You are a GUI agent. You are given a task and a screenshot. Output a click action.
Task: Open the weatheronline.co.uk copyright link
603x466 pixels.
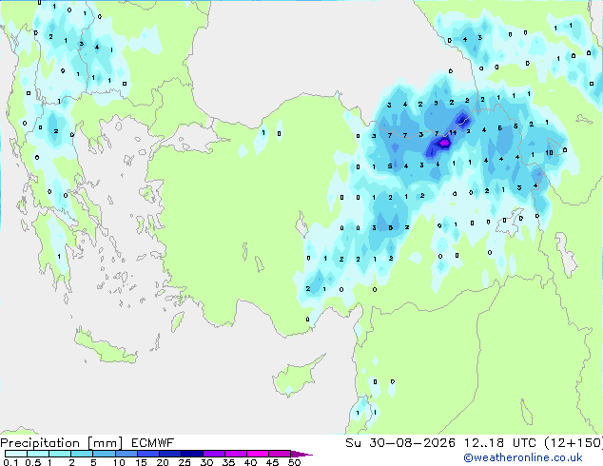point(523,457)
